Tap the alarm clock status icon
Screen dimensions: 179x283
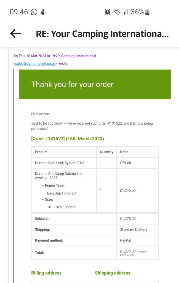click(x=108, y=12)
